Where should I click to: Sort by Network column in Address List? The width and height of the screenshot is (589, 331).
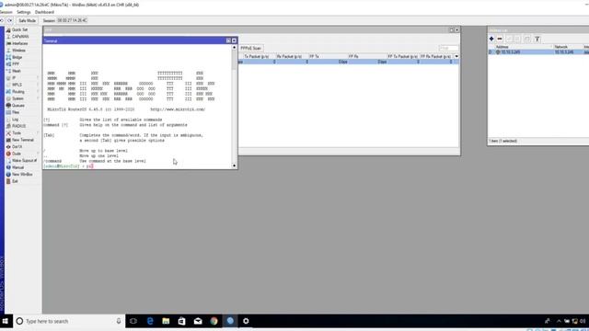569,47
